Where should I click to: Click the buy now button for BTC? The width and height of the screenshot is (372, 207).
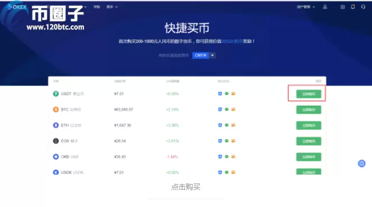(x=309, y=110)
